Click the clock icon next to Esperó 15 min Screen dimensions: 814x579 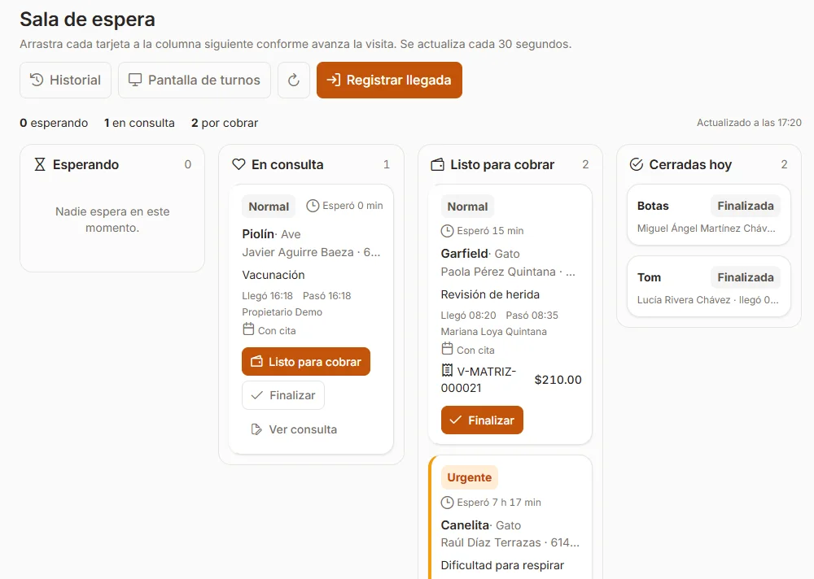pyautogui.click(x=447, y=231)
